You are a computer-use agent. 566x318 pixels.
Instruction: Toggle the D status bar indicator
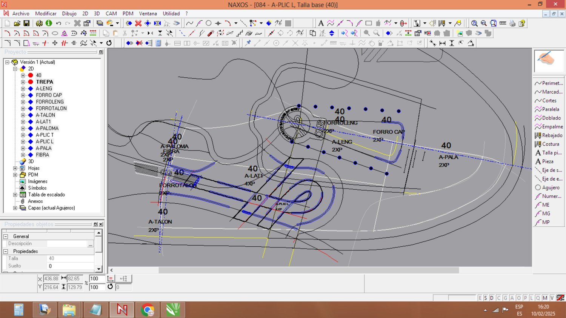point(492,298)
